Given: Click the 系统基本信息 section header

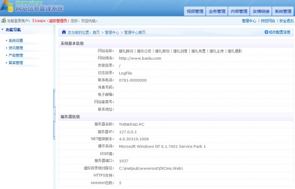Looking at the screenshot, I should tap(72, 44).
